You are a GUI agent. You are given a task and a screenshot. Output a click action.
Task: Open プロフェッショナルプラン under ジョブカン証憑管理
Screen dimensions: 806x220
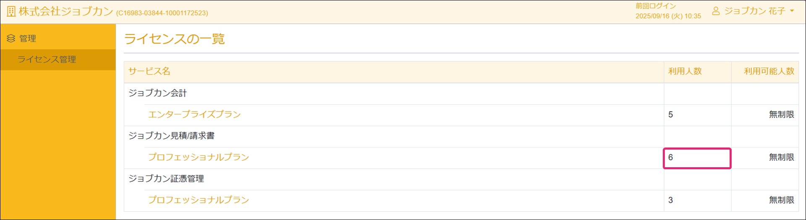(x=199, y=200)
